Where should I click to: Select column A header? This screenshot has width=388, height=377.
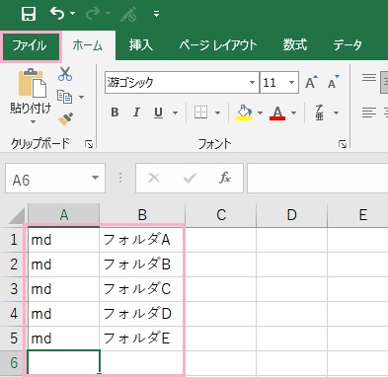(64, 215)
